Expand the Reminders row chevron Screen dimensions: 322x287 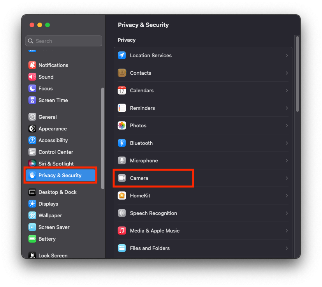[287, 108]
